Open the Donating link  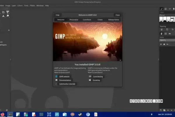coord(96,80)
